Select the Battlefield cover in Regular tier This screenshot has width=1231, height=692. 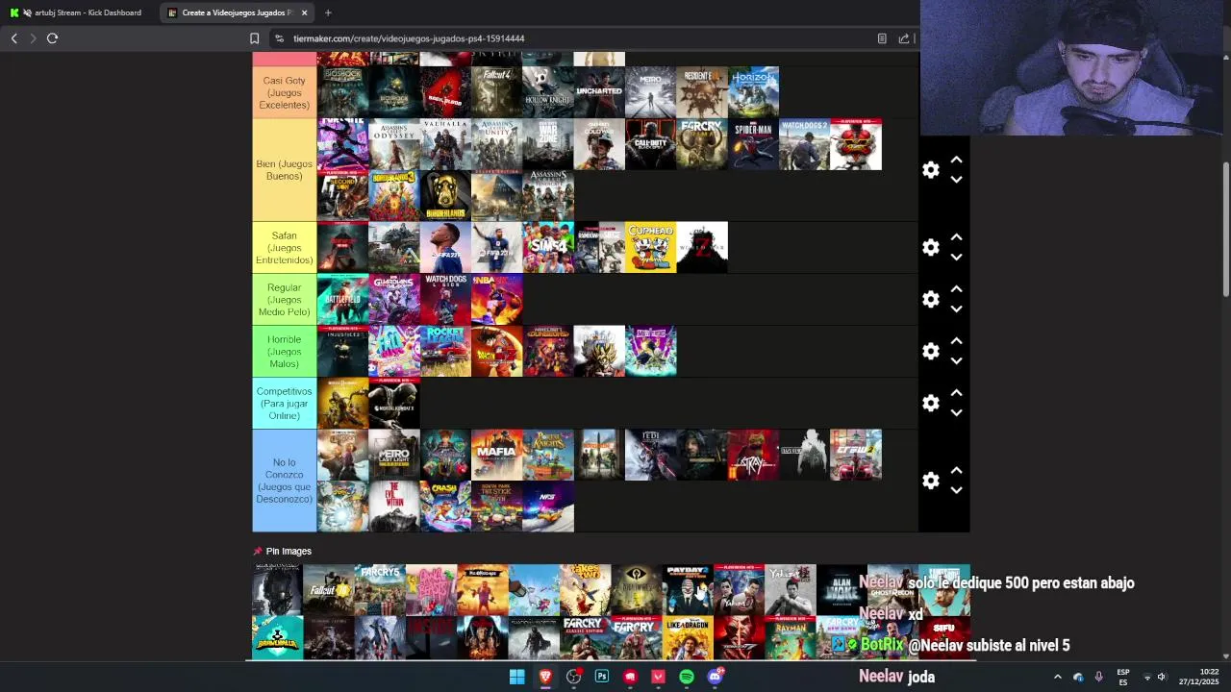click(343, 300)
